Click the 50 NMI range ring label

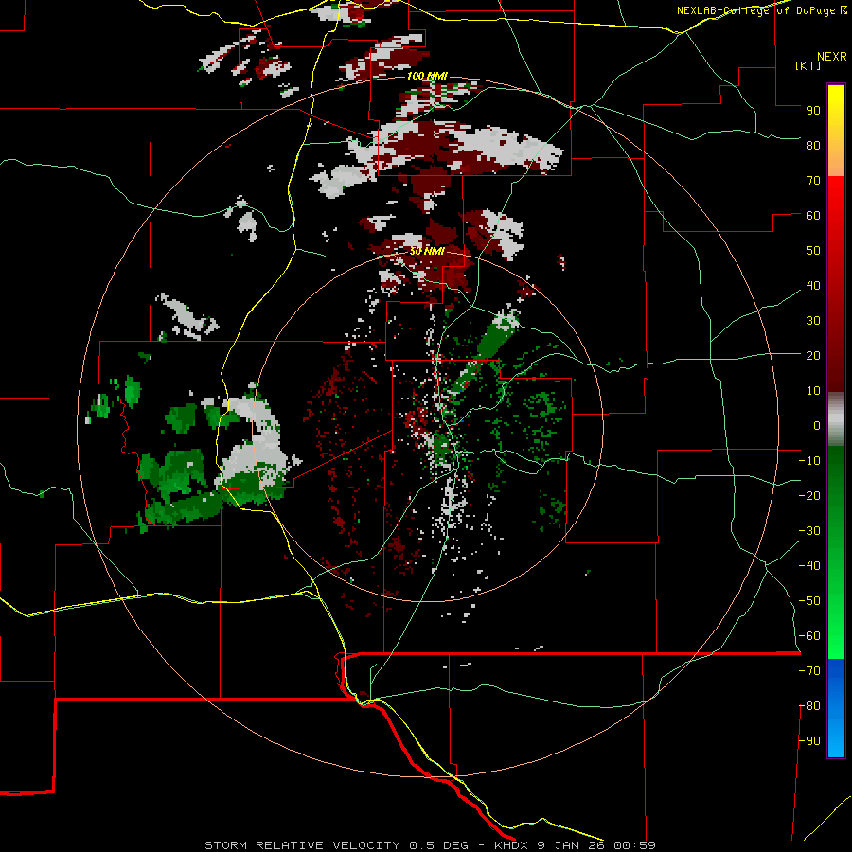coord(427,251)
